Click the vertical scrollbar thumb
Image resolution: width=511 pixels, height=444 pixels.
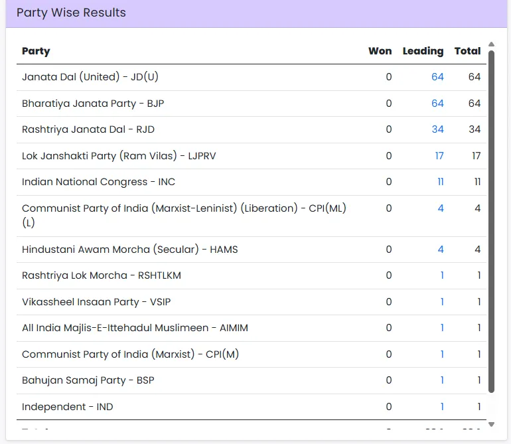(491, 219)
